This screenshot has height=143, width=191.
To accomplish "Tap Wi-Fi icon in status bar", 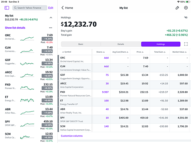I will coord(179,2).
